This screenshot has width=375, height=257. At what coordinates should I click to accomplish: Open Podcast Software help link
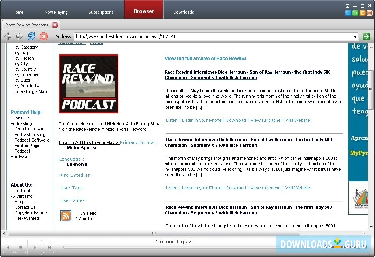tap(32, 140)
